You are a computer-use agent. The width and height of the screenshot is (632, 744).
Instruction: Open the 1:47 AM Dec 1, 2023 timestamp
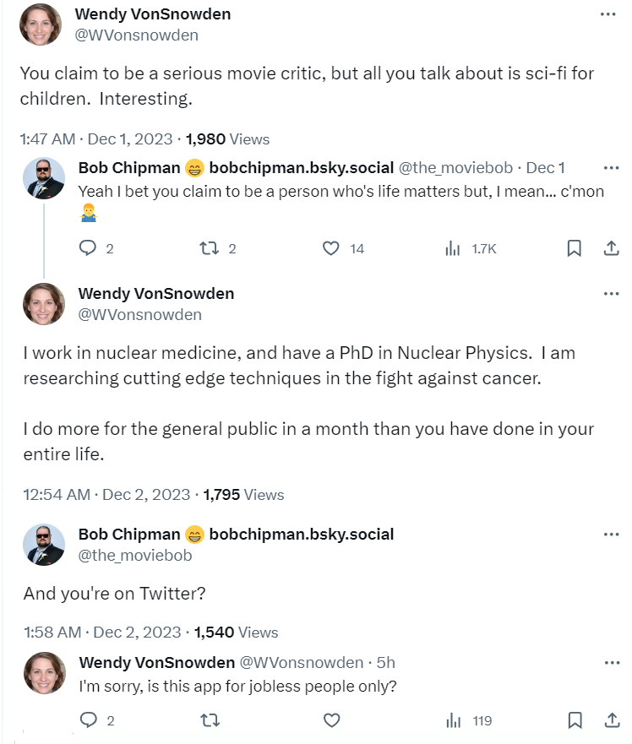click(x=95, y=139)
